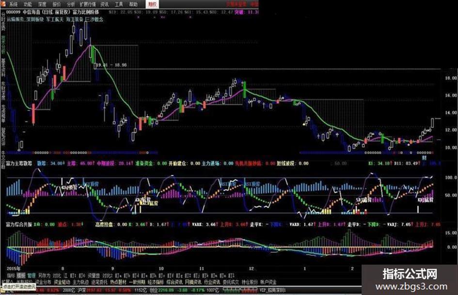Switch to the 热点题材 tab
The height and width of the screenshot is (295, 458).
[x=118, y=282]
